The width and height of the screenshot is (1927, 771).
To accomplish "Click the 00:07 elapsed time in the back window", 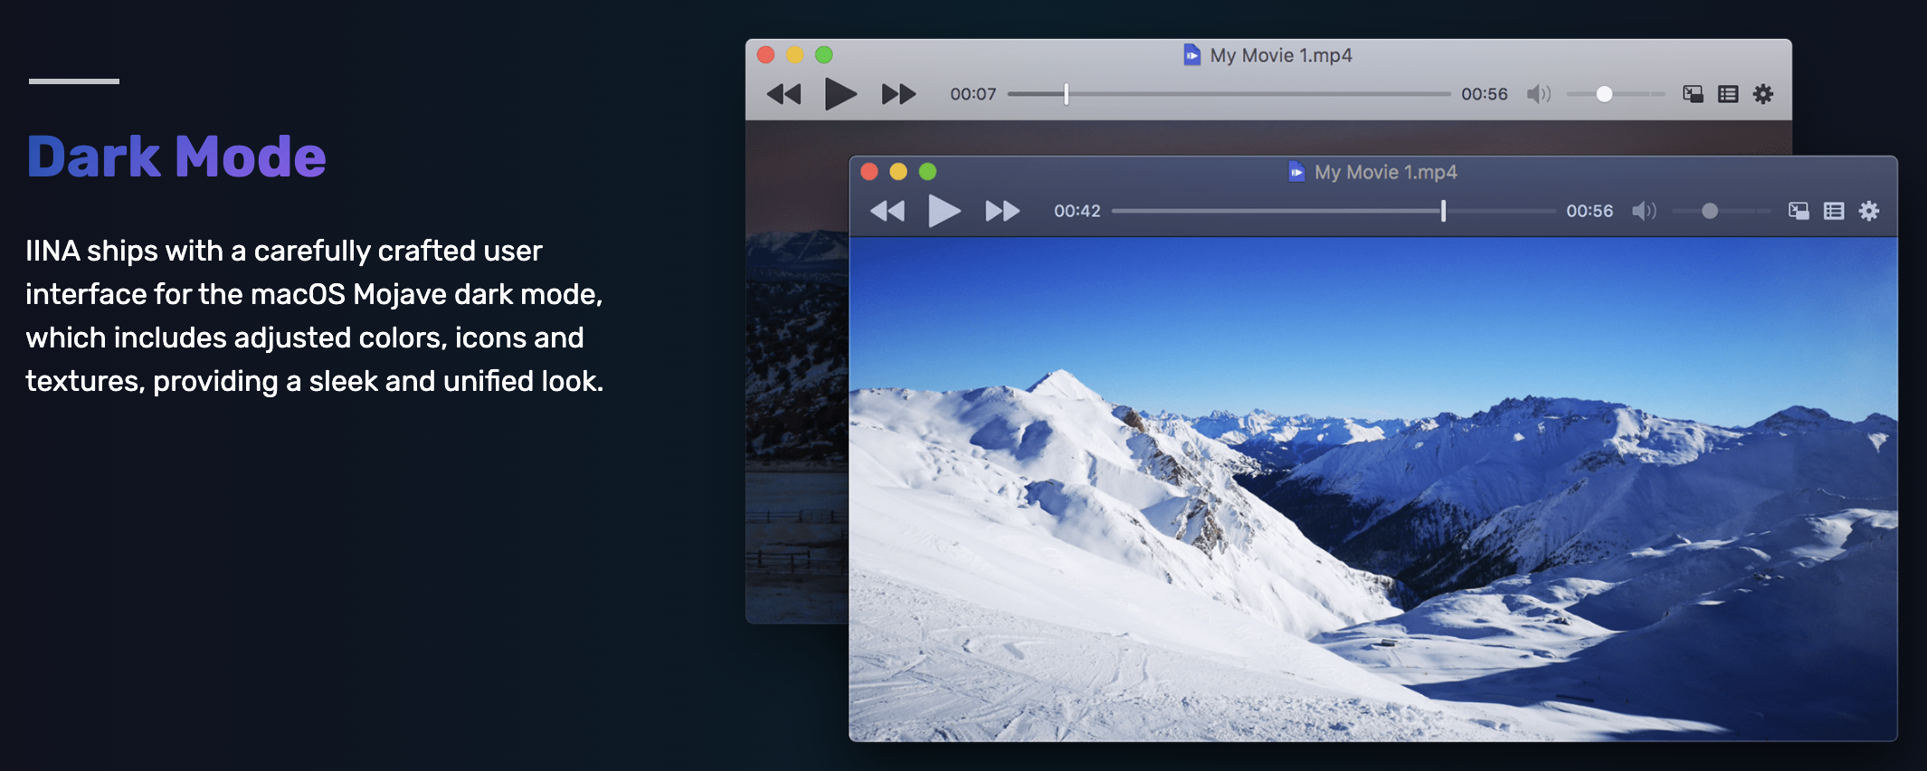I will click(x=973, y=94).
